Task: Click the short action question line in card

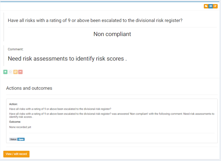Action: click(x=60, y=109)
